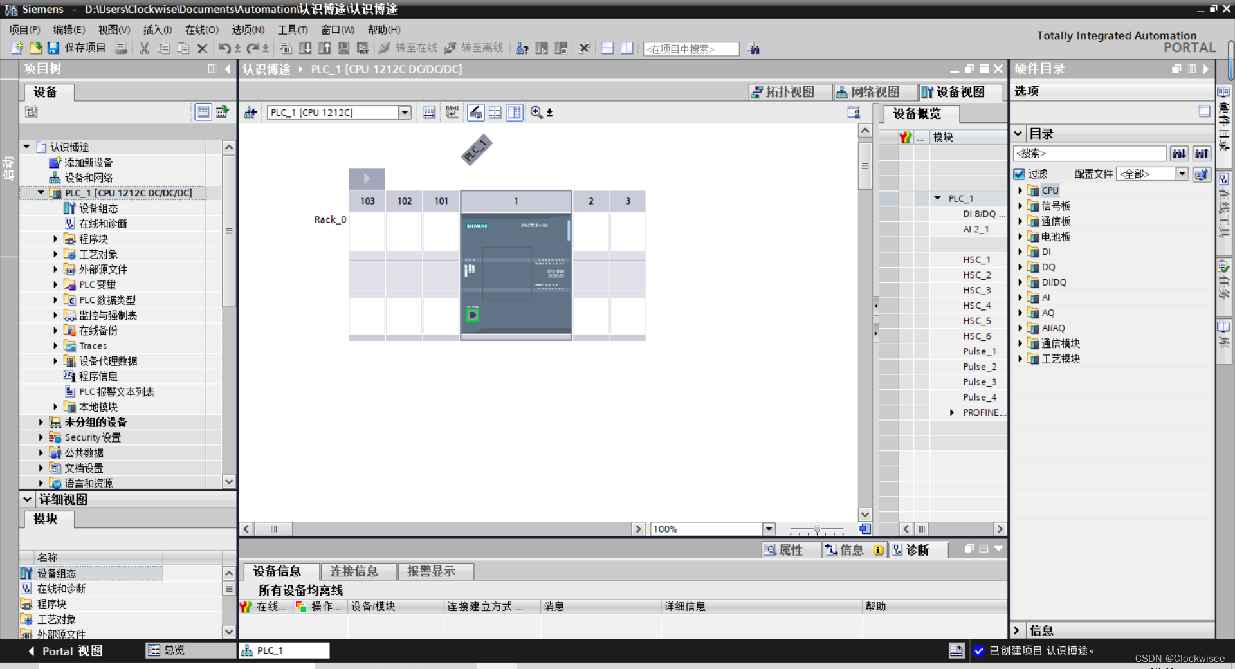Image resolution: width=1235 pixels, height=669 pixels.
Task: Toggle the 过滤 filter checkbox in catalog
Action: tap(1019, 174)
